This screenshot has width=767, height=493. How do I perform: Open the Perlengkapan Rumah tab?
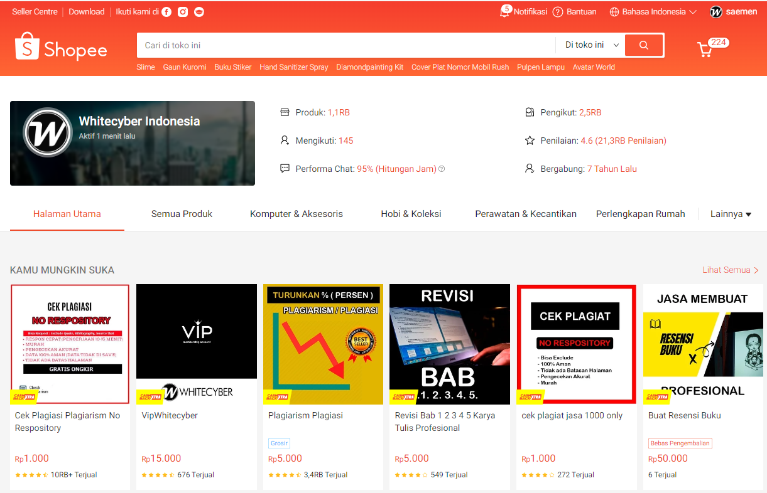click(640, 214)
